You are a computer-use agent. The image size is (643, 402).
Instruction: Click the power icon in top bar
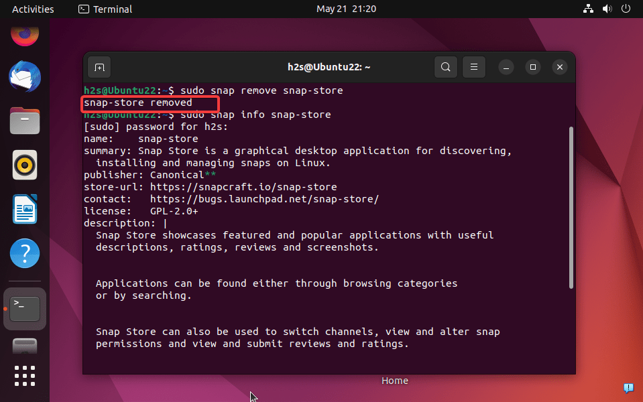coord(626,9)
